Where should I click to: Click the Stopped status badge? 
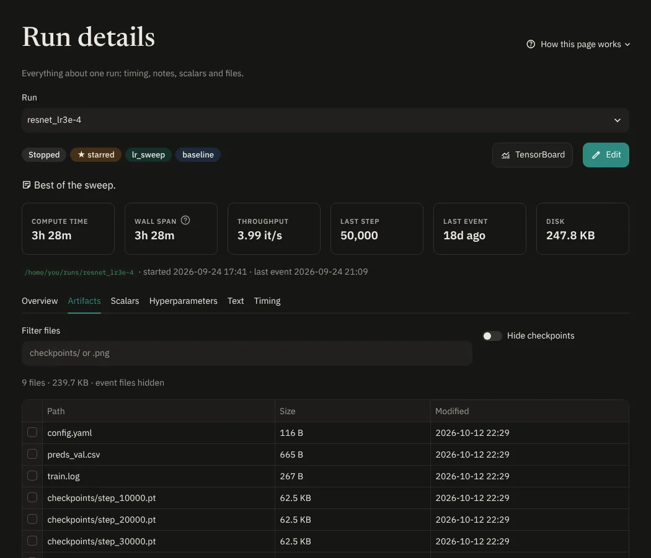tap(44, 154)
